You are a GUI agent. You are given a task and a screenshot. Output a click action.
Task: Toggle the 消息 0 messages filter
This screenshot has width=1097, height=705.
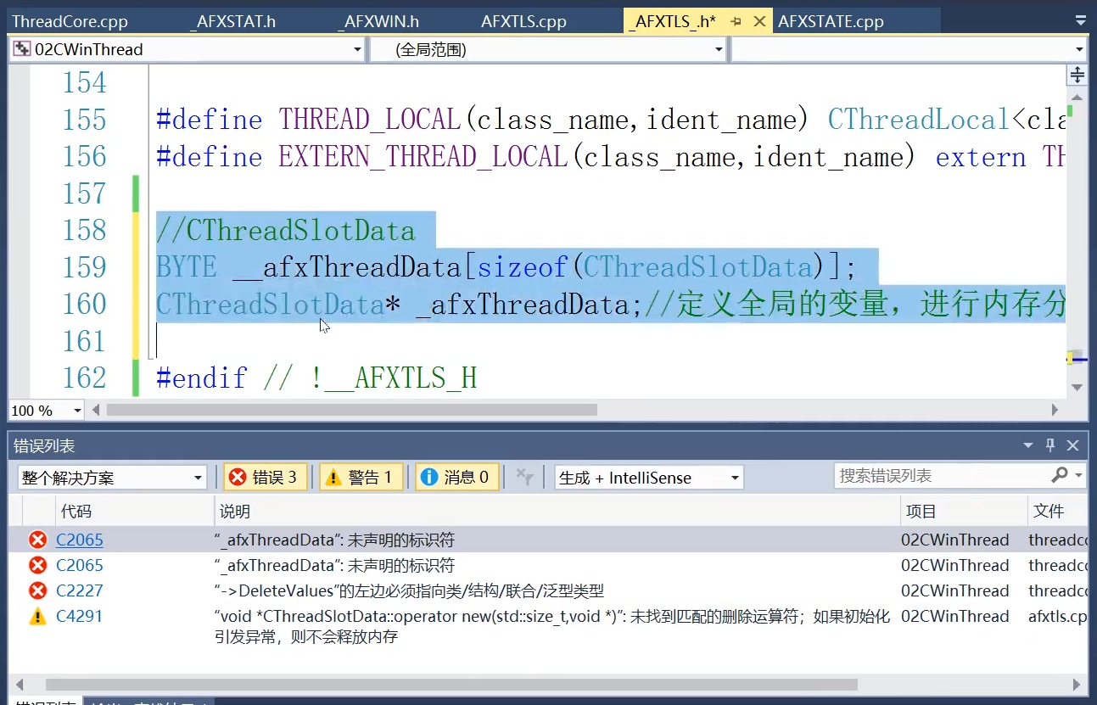point(456,478)
